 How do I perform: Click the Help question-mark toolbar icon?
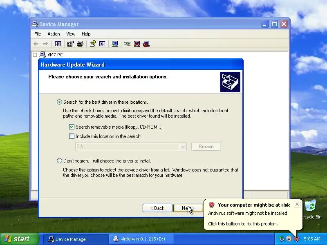click(93, 44)
